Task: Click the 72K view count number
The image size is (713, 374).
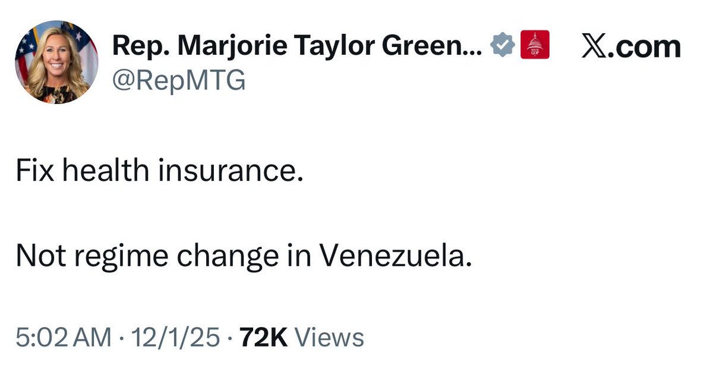Action: (263, 338)
